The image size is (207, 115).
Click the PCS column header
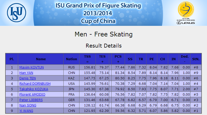tap(118, 59)
